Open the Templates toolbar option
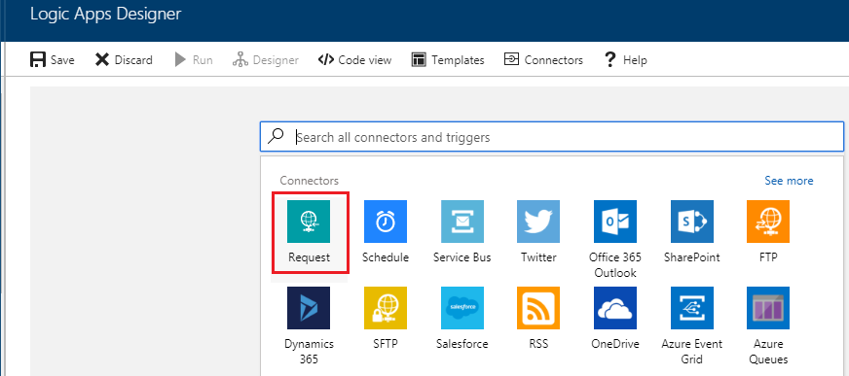This screenshot has width=849, height=376. [x=448, y=59]
